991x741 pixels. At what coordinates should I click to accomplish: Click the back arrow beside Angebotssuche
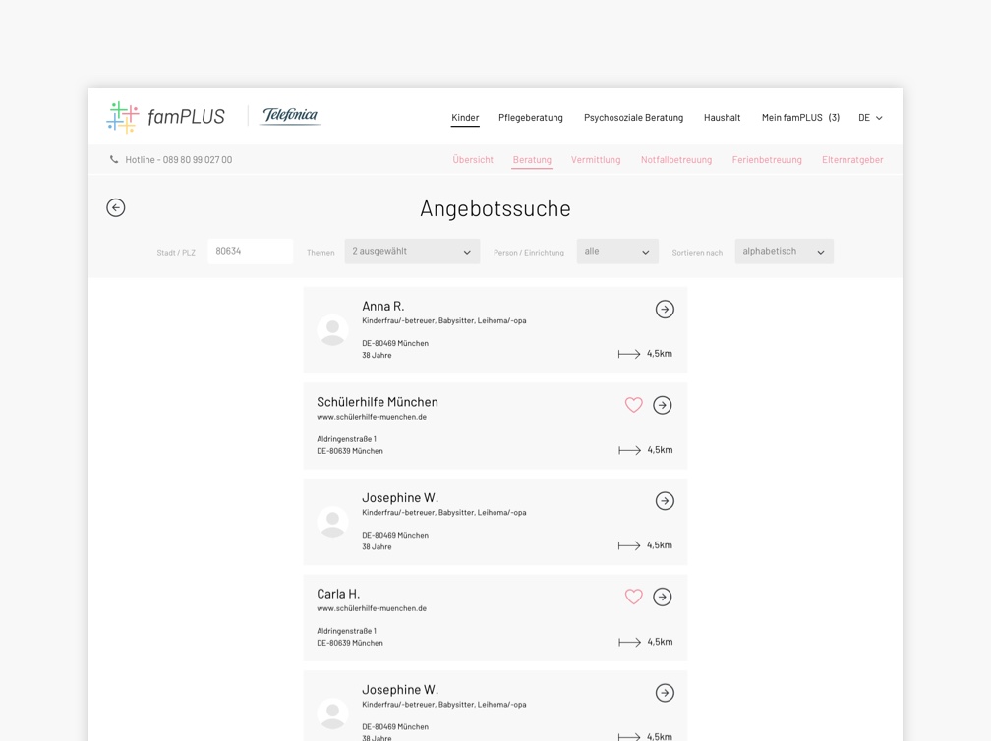[116, 207]
